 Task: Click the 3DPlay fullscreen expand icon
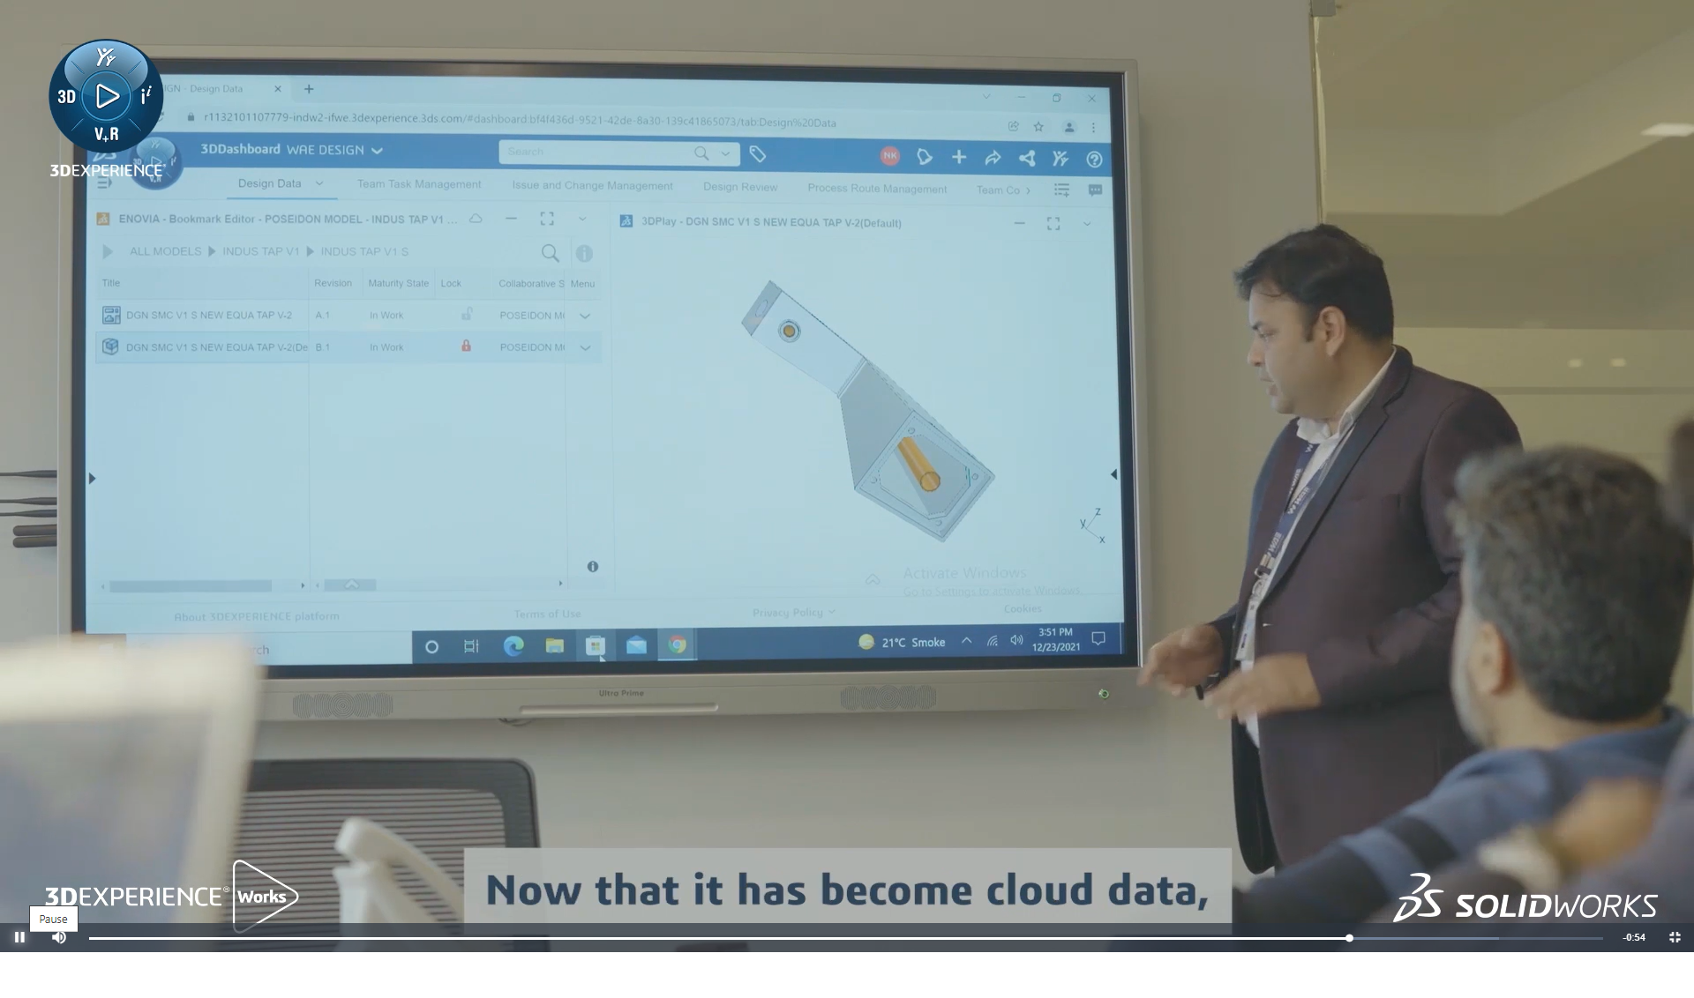pos(1053,222)
